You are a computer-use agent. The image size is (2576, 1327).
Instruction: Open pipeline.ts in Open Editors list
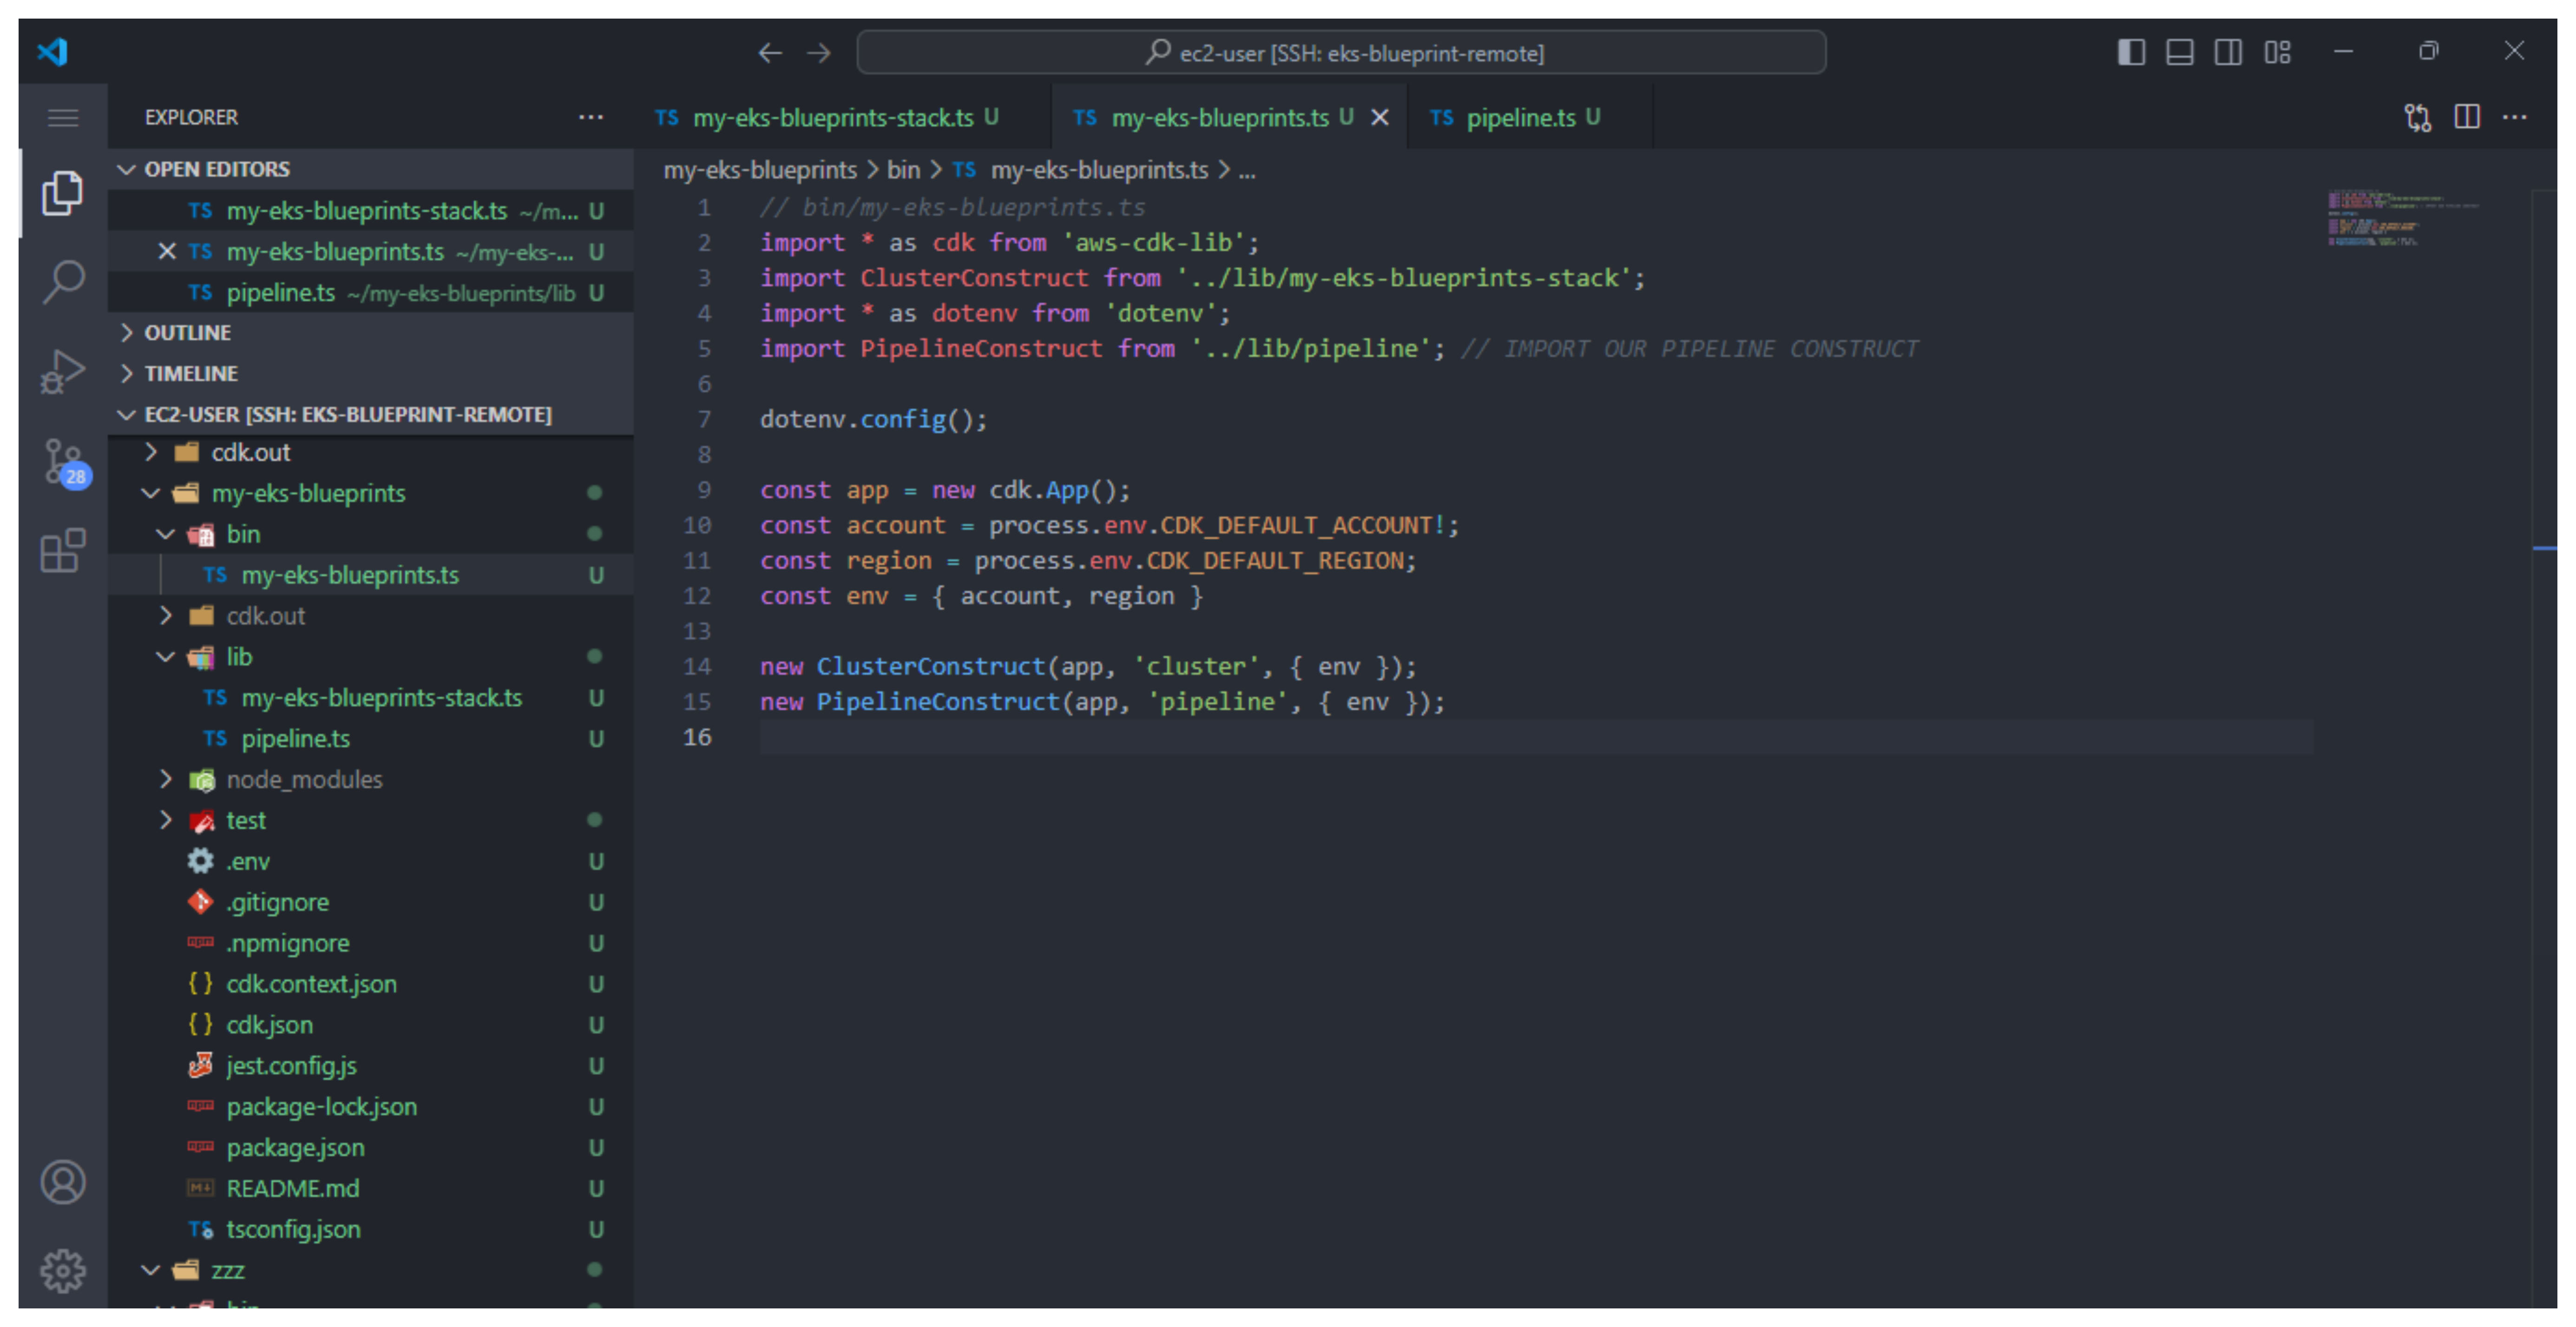coord(371,293)
